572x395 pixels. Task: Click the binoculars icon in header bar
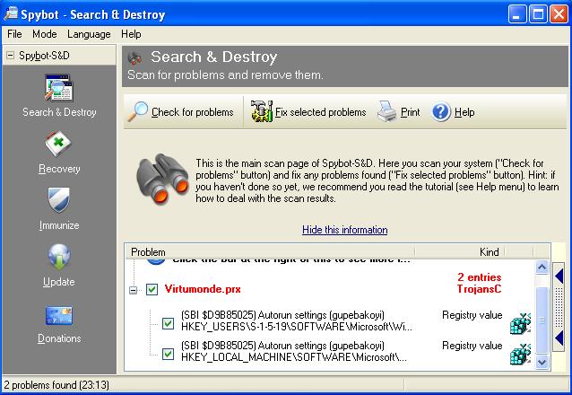click(135, 57)
